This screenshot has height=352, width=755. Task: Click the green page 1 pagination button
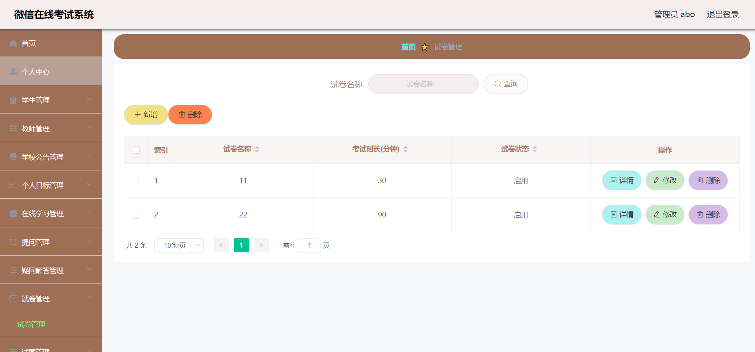(x=241, y=245)
